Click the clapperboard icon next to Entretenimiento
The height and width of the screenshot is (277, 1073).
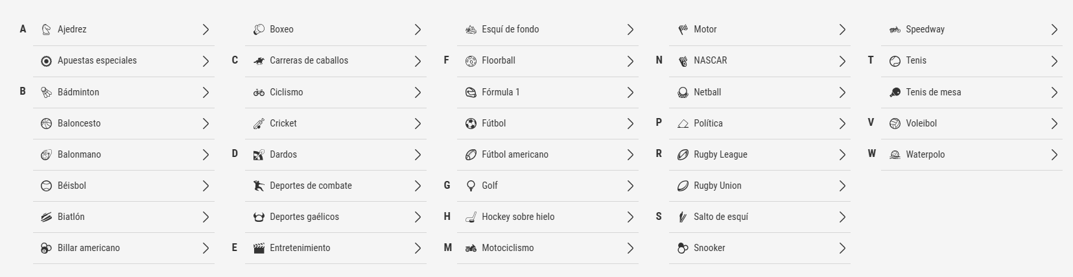[259, 248]
